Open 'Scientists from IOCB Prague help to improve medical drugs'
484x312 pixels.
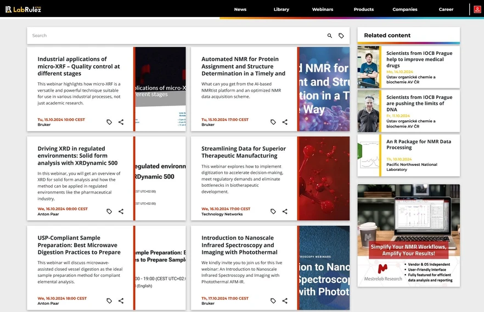tap(419, 59)
